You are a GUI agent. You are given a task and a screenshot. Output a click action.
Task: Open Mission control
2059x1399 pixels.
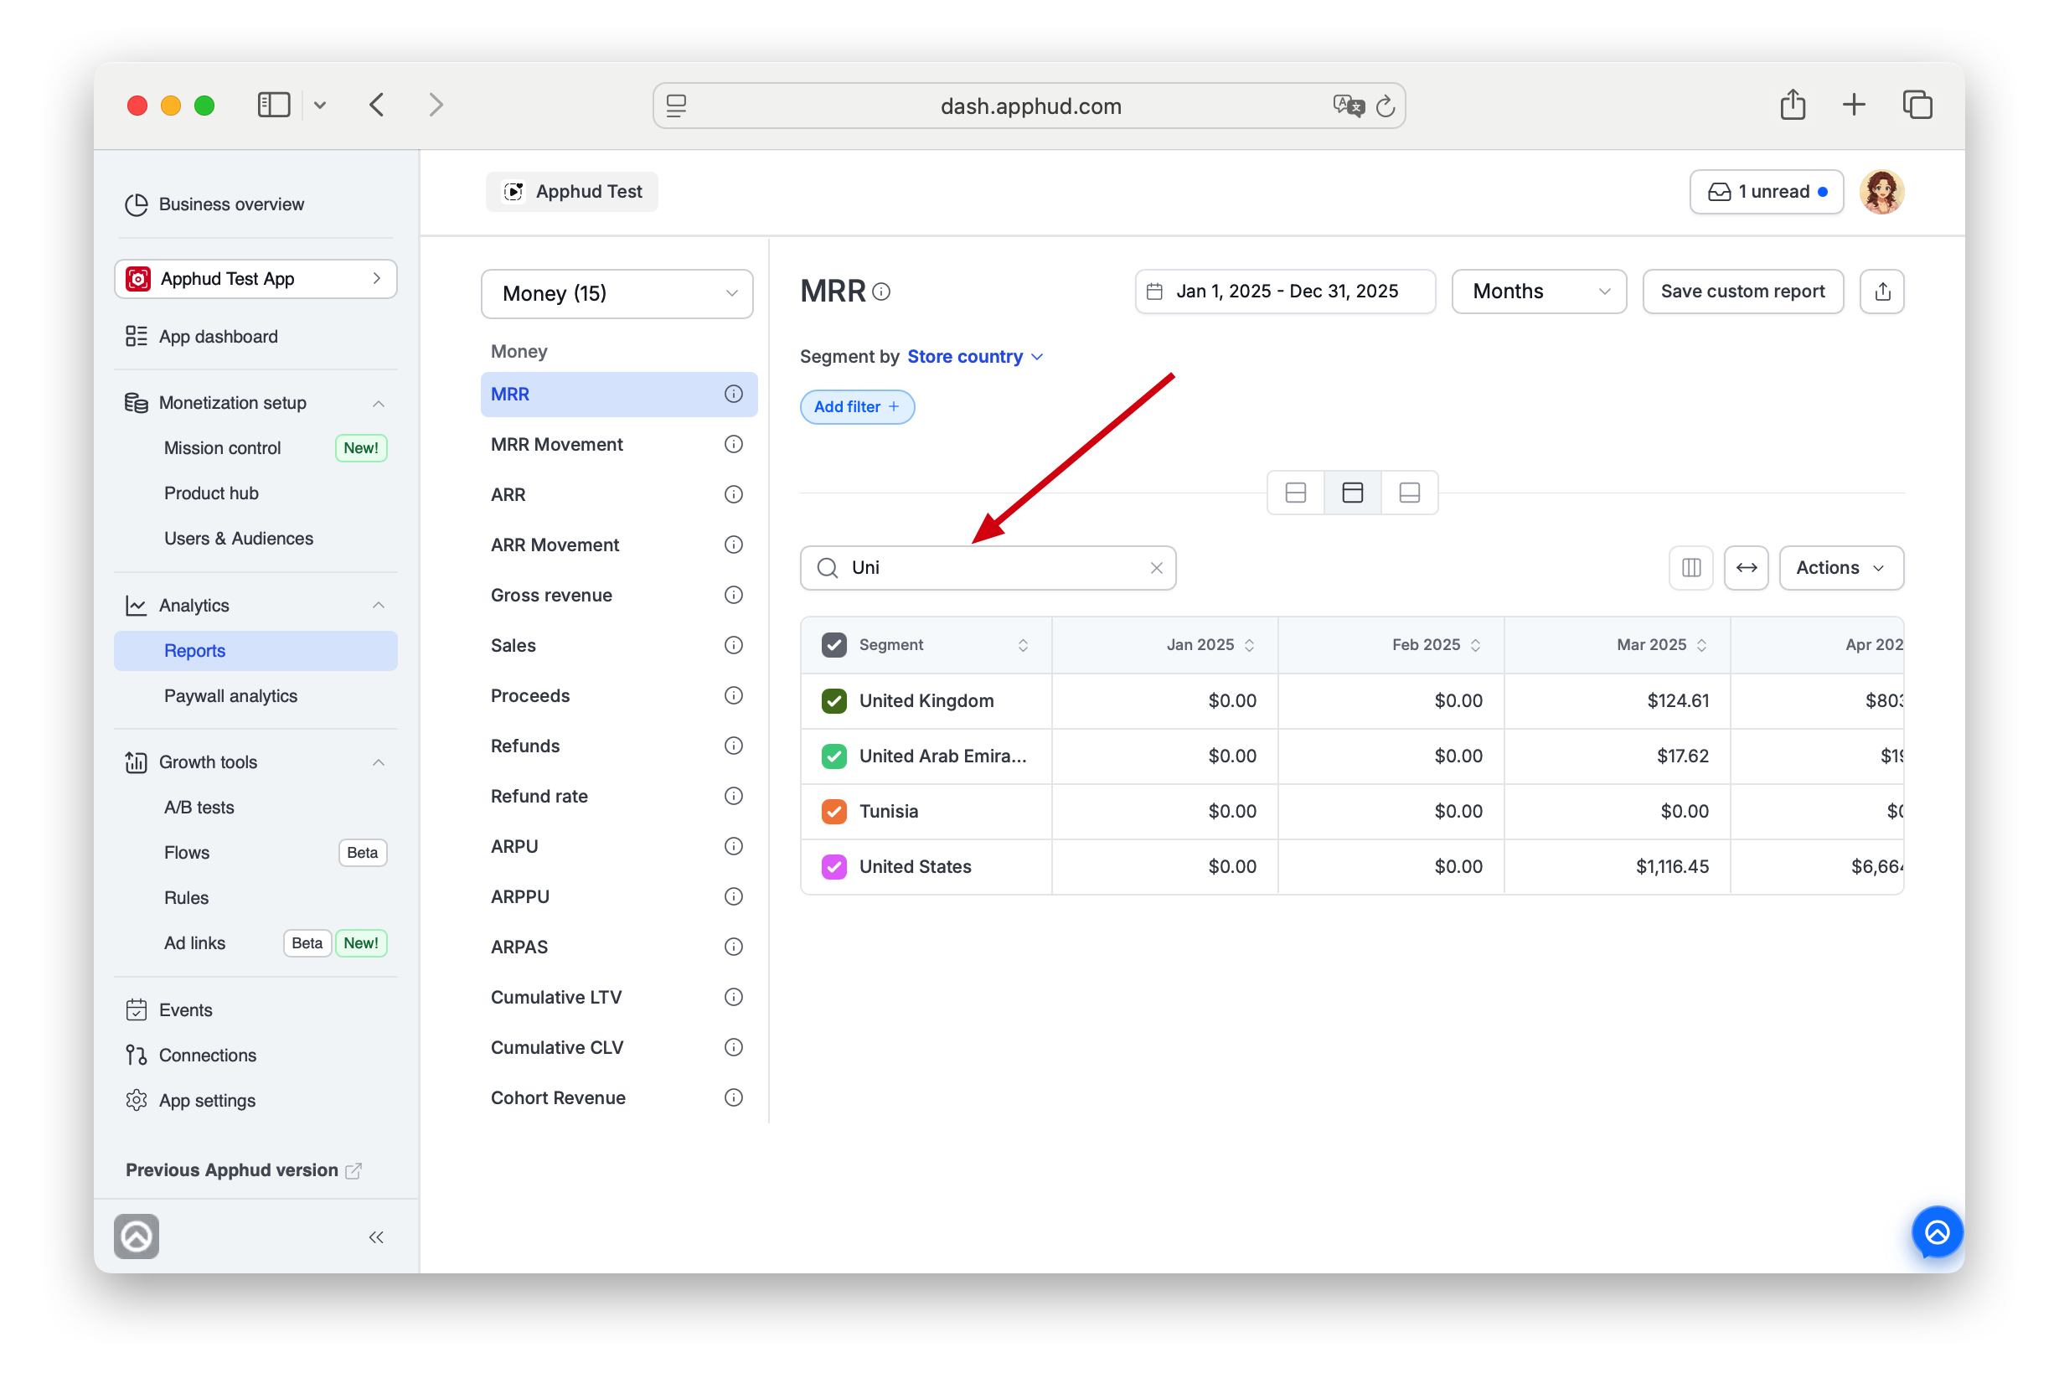click(222, 448)
